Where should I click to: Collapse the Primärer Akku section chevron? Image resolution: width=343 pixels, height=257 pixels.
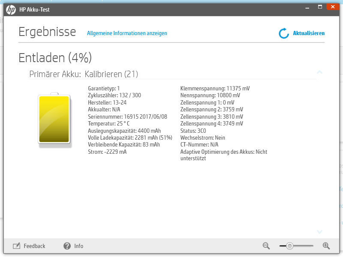coord(319,72)
